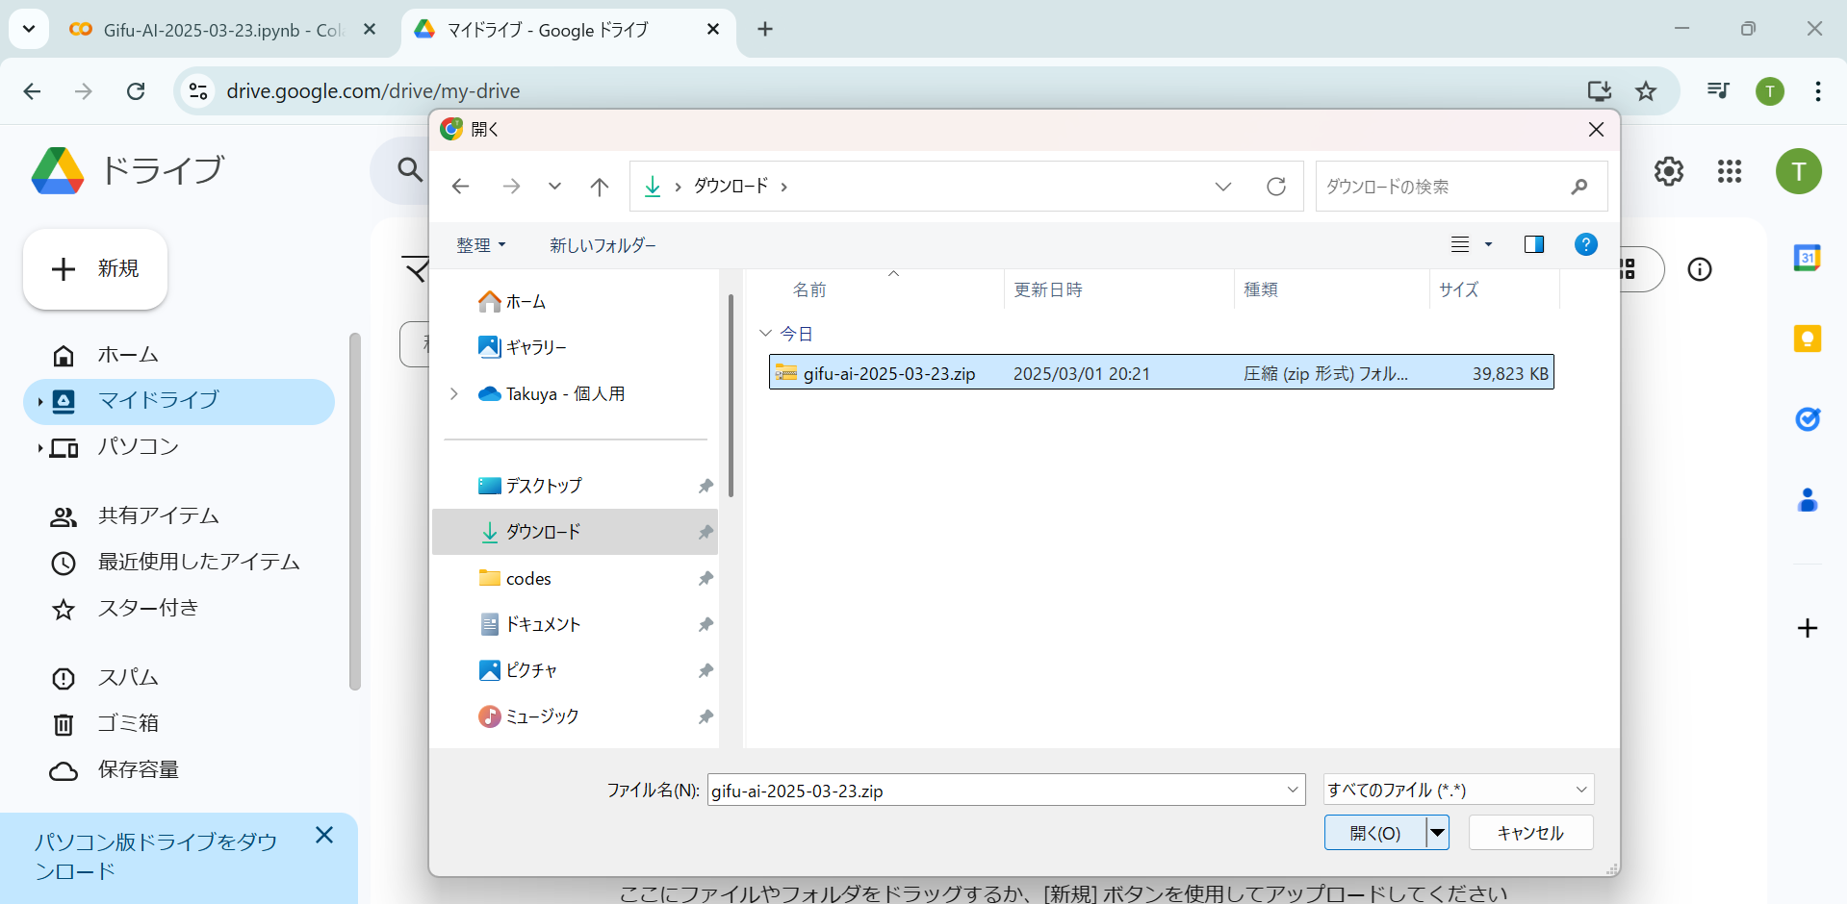
Task: Open view options dropdown arrow
Action: point(1488,244)
